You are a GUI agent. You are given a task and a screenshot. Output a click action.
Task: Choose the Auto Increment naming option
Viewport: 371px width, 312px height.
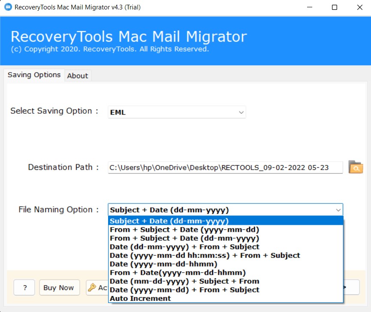tap(226, 299)
